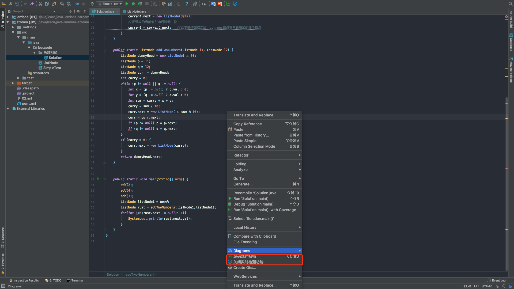The image size is (514, 289).
Task: Toggle tool window bars at bottom-left corner
Action: 3,286
